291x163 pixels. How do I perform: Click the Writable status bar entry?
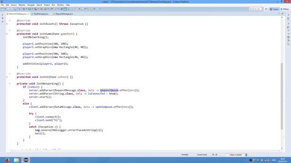pyautogui.click(x=185, y=155)
